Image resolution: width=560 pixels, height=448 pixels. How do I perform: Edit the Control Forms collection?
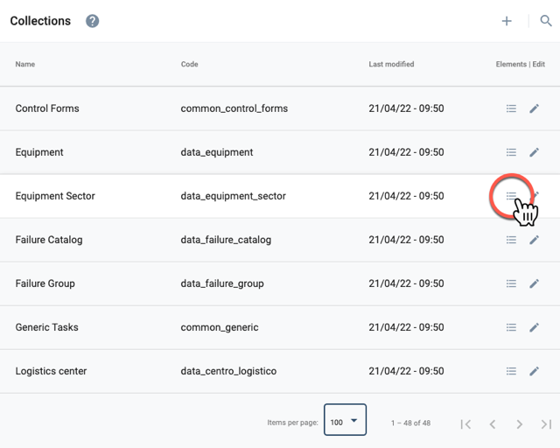point(534,108)
